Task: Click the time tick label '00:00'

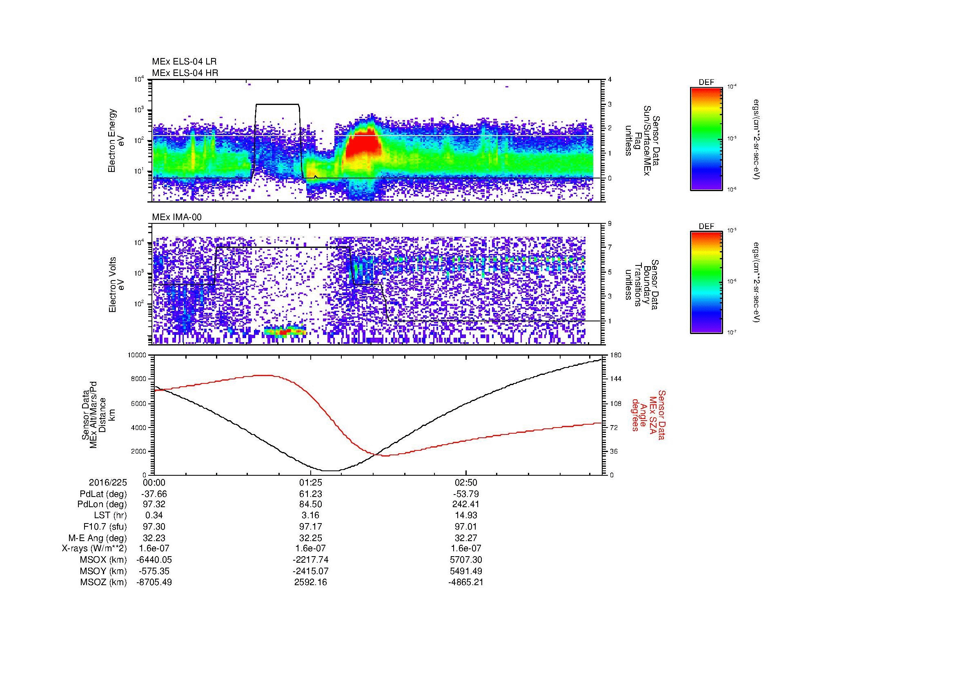Action: click(154, 483)
